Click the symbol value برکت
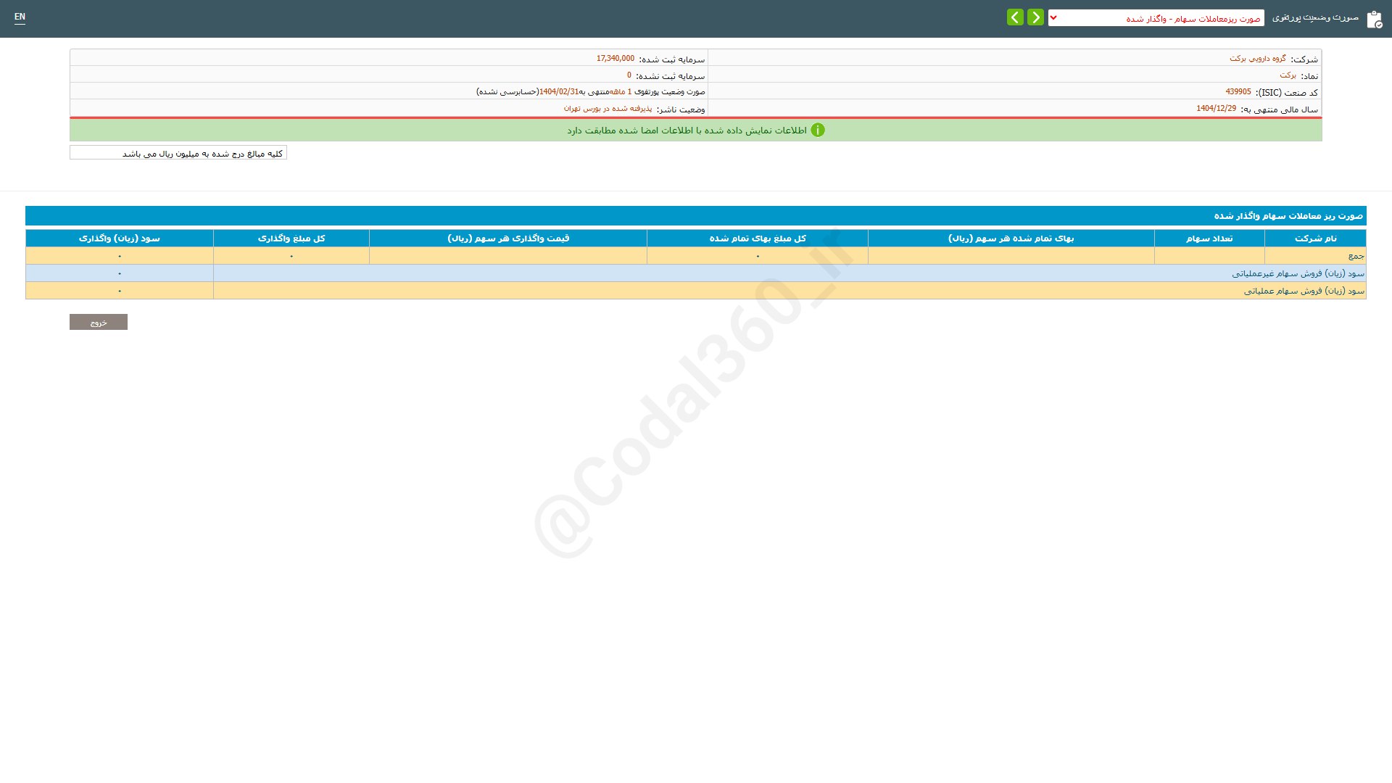1392x783 pixels. 1287,75
